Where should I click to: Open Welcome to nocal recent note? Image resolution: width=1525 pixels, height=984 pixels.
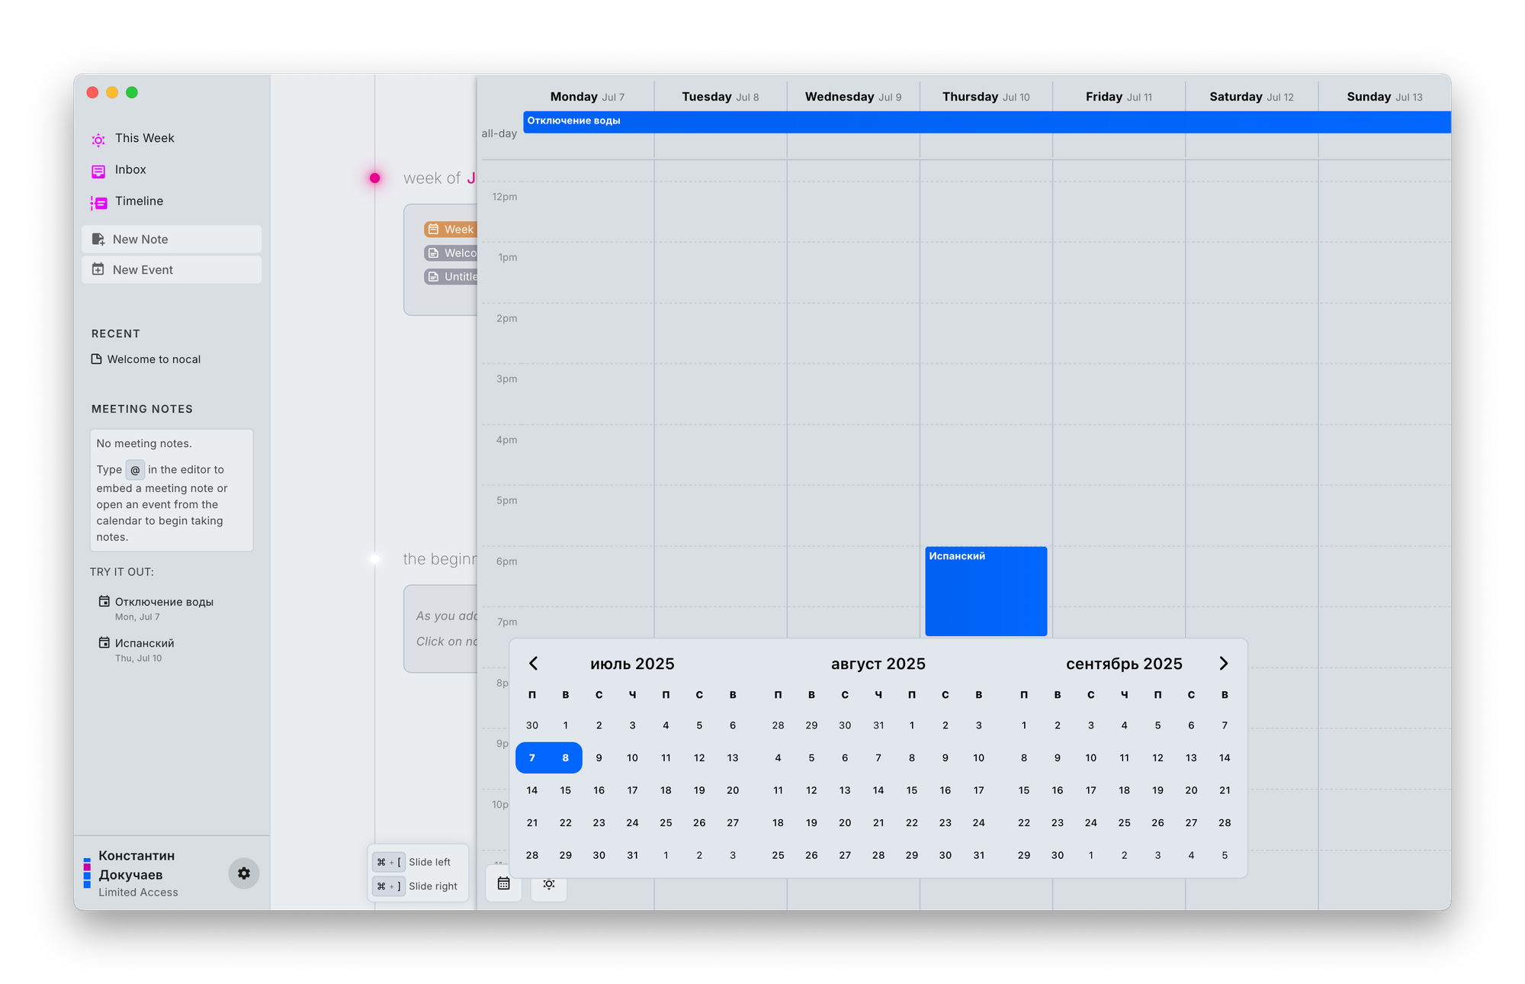153,359
